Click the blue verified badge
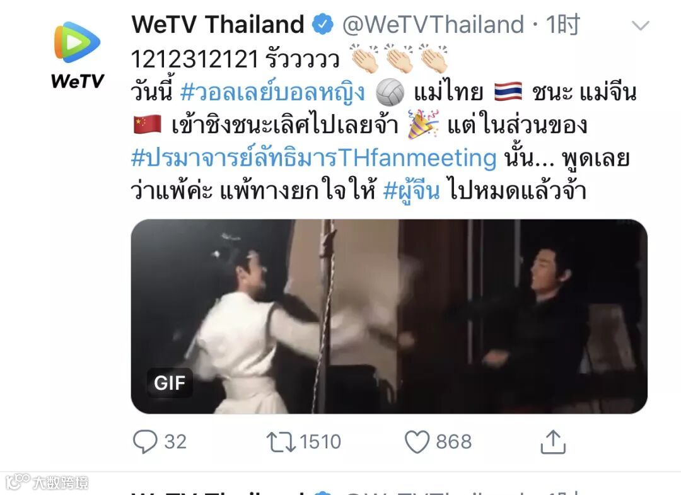 tap(323, 25)
